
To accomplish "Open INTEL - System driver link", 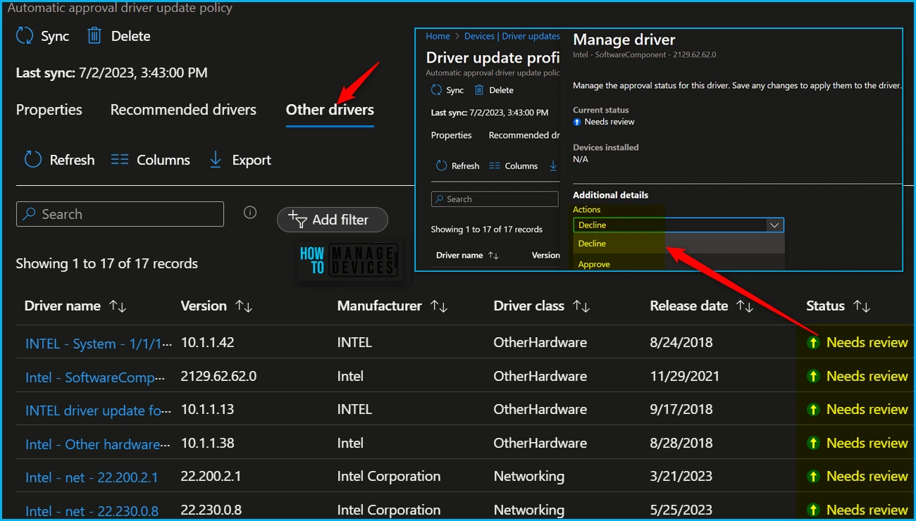I will coord(98,344).
